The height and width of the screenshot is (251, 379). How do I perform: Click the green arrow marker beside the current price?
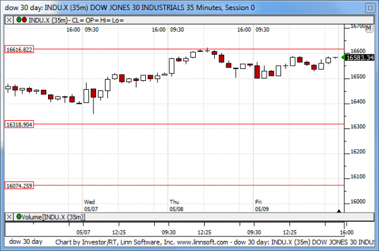click(343, 58)
